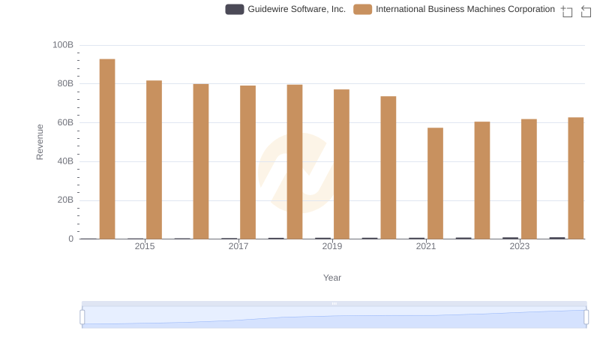Click the IBM bar for 2021
The image size is (600, 346).
[x=436, y=183]
